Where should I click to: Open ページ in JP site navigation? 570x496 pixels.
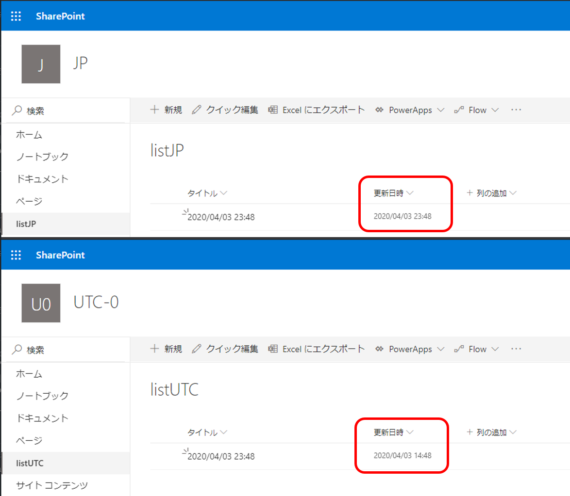point(29,201)
